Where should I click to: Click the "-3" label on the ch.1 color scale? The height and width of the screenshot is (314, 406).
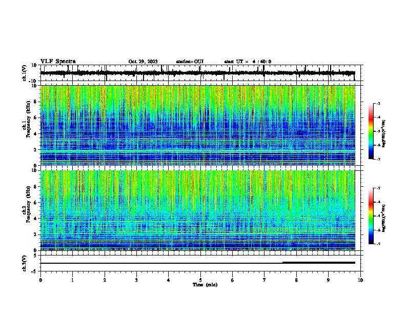tap(378, 103)
